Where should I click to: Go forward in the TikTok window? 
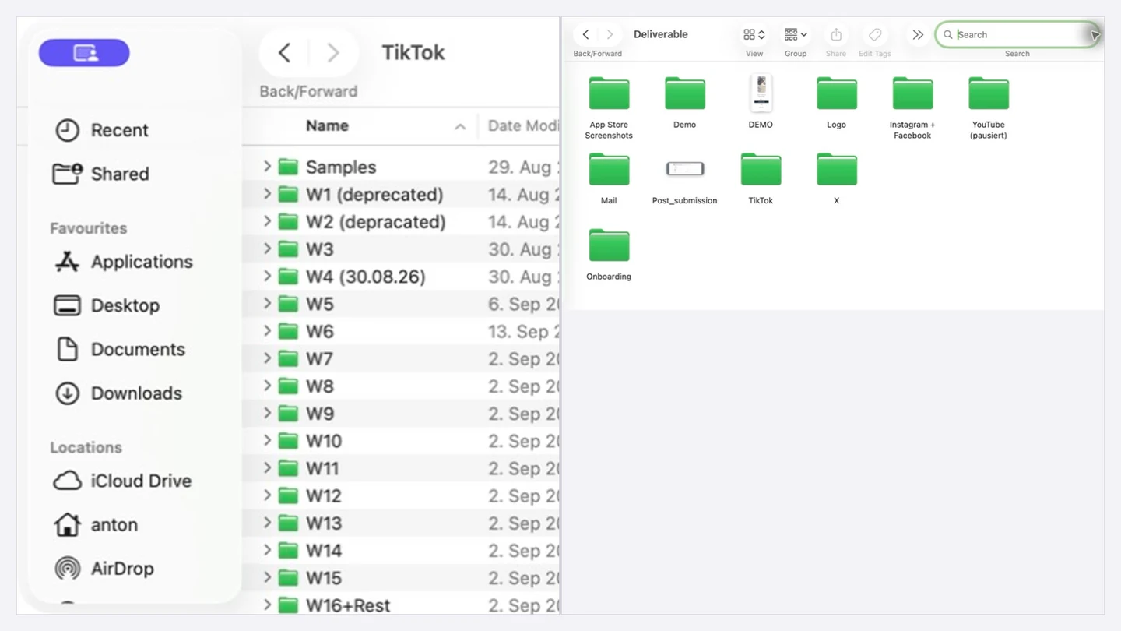point(333,52)
